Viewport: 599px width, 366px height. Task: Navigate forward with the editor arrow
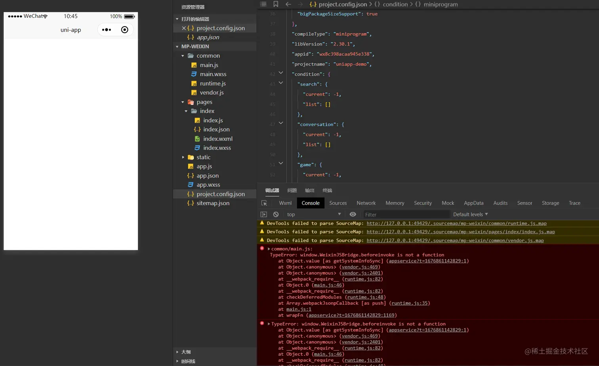point(300,4)
